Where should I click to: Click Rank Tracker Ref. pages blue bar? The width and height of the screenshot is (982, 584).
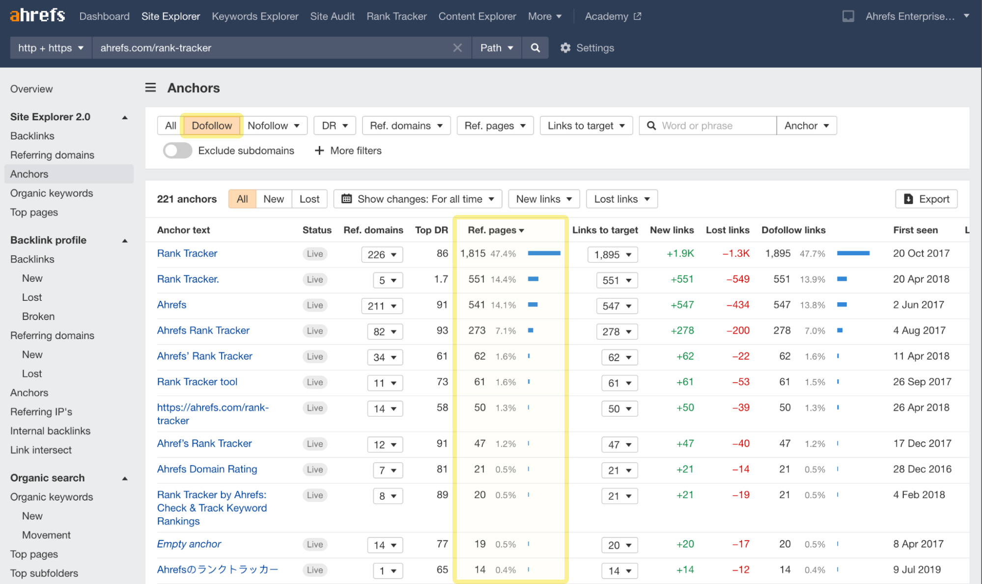[544, 253]
